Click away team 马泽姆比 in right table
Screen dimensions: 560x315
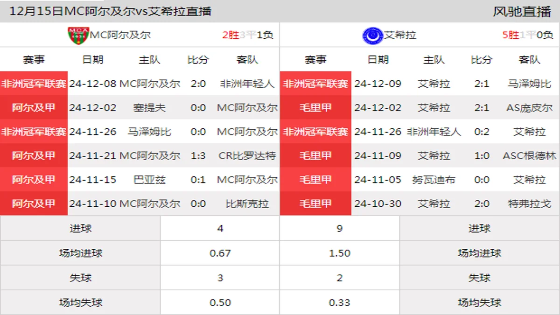tap(530, 84)
